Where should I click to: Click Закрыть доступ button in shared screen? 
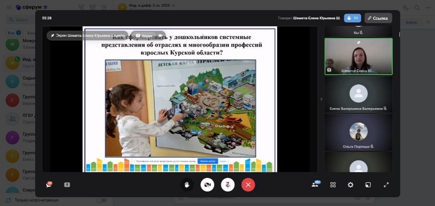point(207,161)
